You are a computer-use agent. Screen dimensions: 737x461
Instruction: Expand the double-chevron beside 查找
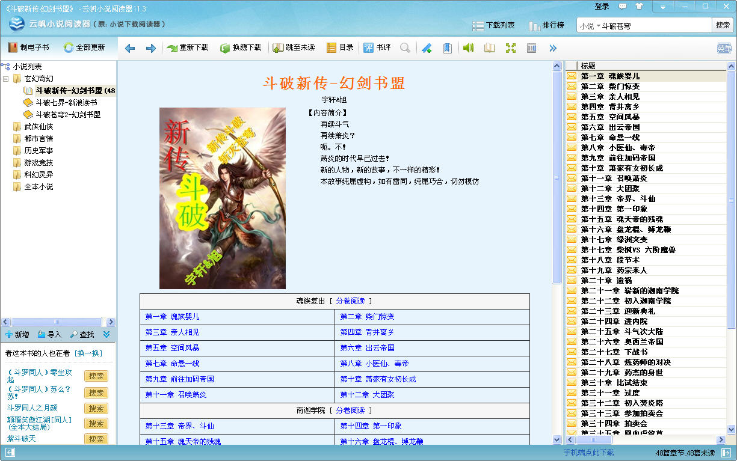[106, 334]
